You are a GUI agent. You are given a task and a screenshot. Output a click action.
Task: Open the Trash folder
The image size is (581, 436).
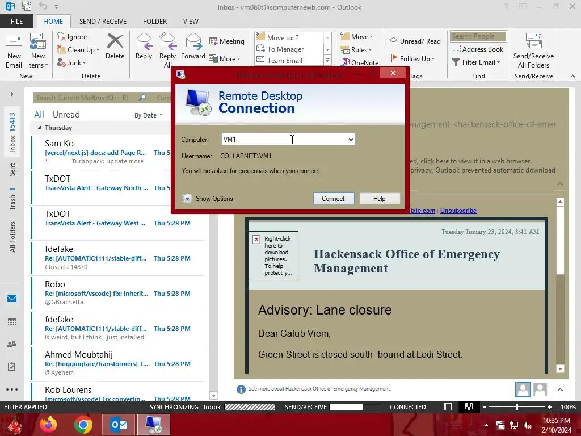pos(12,199)
